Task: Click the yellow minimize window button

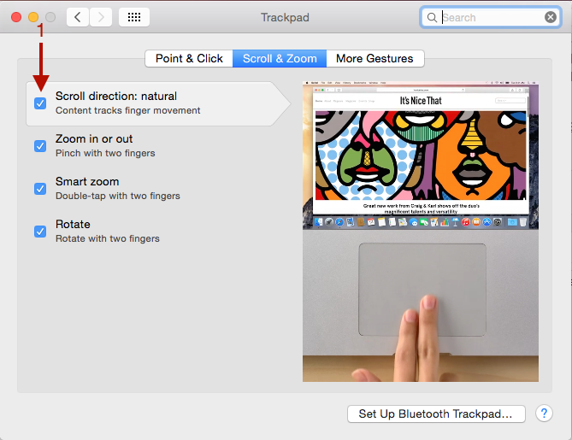Action: [33, 17]
